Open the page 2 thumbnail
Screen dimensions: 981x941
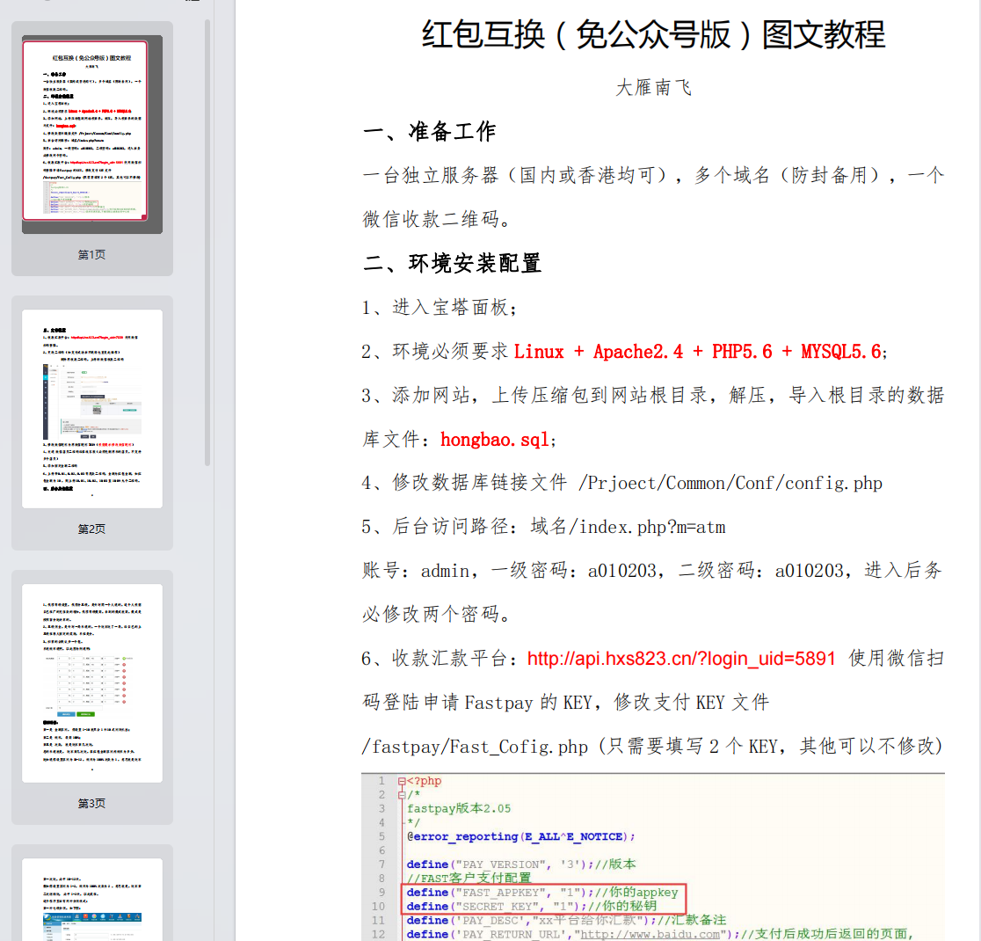click(92, 408)
